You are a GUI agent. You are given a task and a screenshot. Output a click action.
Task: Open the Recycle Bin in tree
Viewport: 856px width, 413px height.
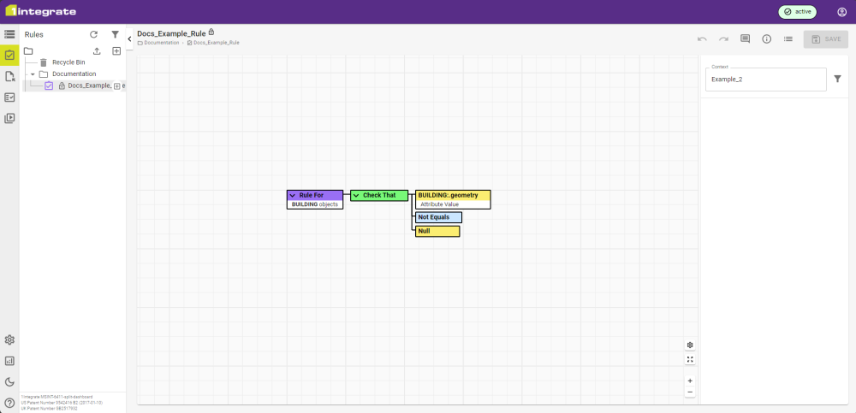68,62
